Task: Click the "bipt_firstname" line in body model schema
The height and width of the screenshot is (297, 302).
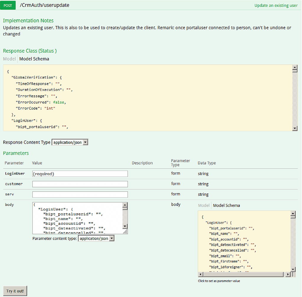Action: (x=229, y=262)
